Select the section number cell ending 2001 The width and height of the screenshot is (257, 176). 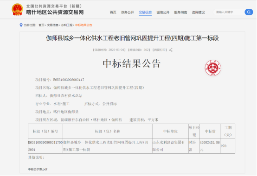pyautogui.click(x=45, y=146)
